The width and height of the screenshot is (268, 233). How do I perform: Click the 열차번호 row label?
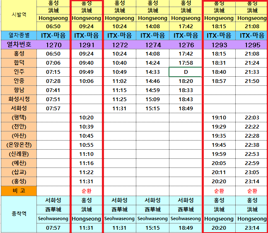[x=19, y=45]
